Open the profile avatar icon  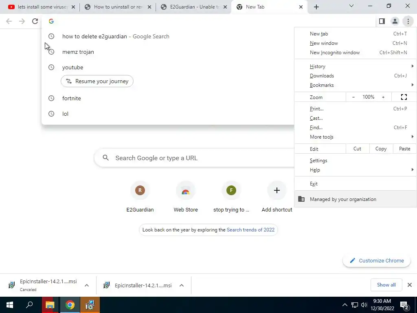395,21
